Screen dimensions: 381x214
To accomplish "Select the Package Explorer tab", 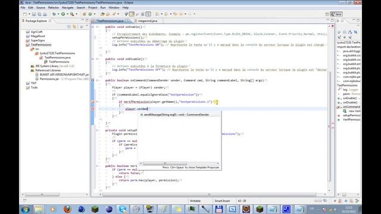I will pos(36,21).
